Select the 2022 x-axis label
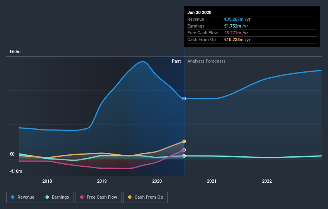The height and width of the screenshot is (209, 328). [x=267, y=181]
